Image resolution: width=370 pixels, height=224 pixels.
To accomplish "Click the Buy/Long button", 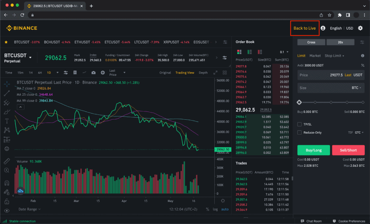I will click(314, 150).
